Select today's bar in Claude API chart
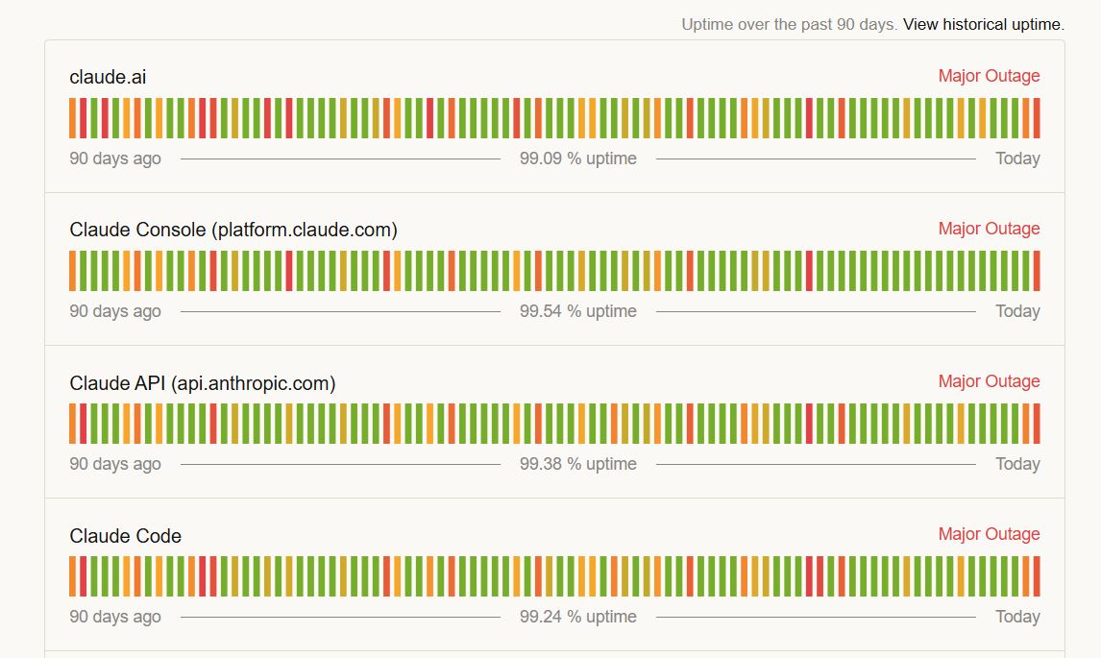This screenshot has width=1101, height=658. 1037,424
